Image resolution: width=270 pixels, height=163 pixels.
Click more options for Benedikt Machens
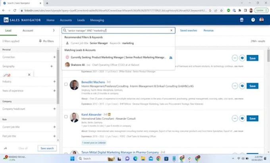click(x=235, y=86)
